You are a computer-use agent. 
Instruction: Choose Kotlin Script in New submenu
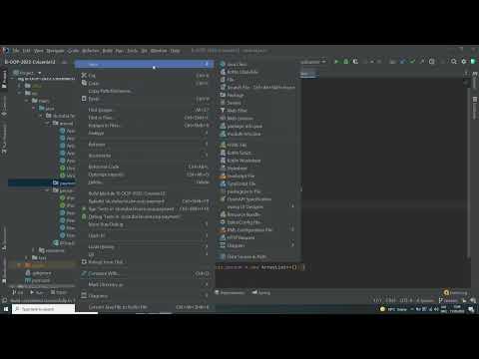[x=258, y=153]
